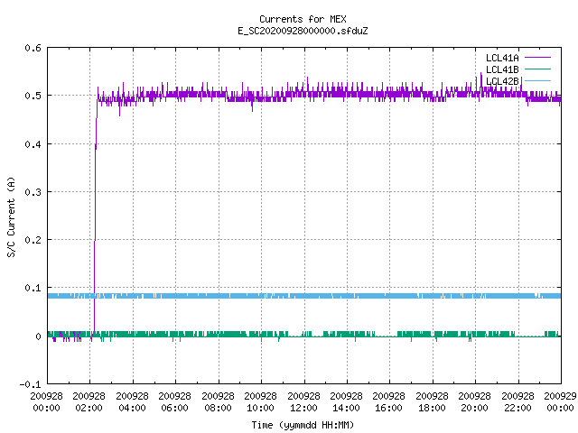Click the 200929 00:00 x-axis tick label
Screen dimensions: 578x433
pyautogui.click(x=560, y=402)
